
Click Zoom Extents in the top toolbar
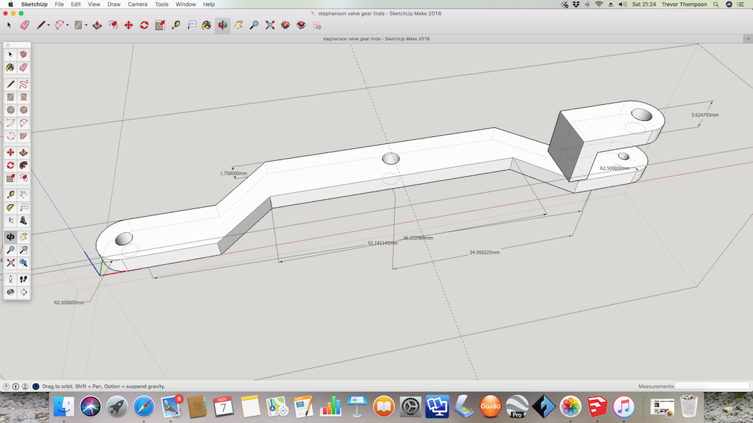(270, 25)
